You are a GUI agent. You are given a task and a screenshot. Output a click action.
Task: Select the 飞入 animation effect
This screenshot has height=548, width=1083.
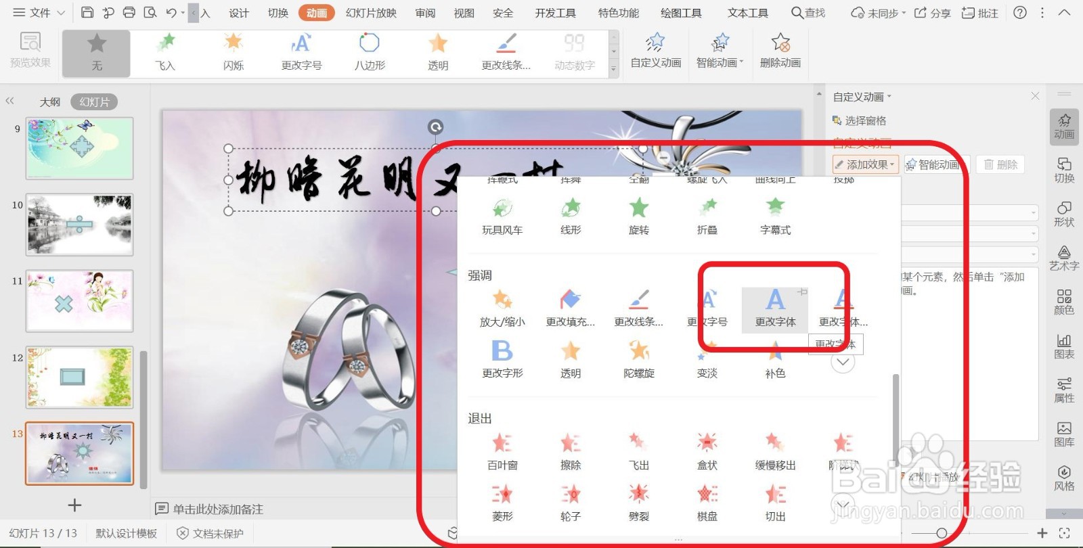164,53
